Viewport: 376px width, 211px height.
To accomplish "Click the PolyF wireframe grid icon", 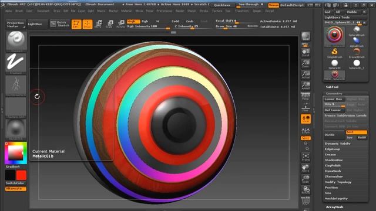I will [305, 201].
